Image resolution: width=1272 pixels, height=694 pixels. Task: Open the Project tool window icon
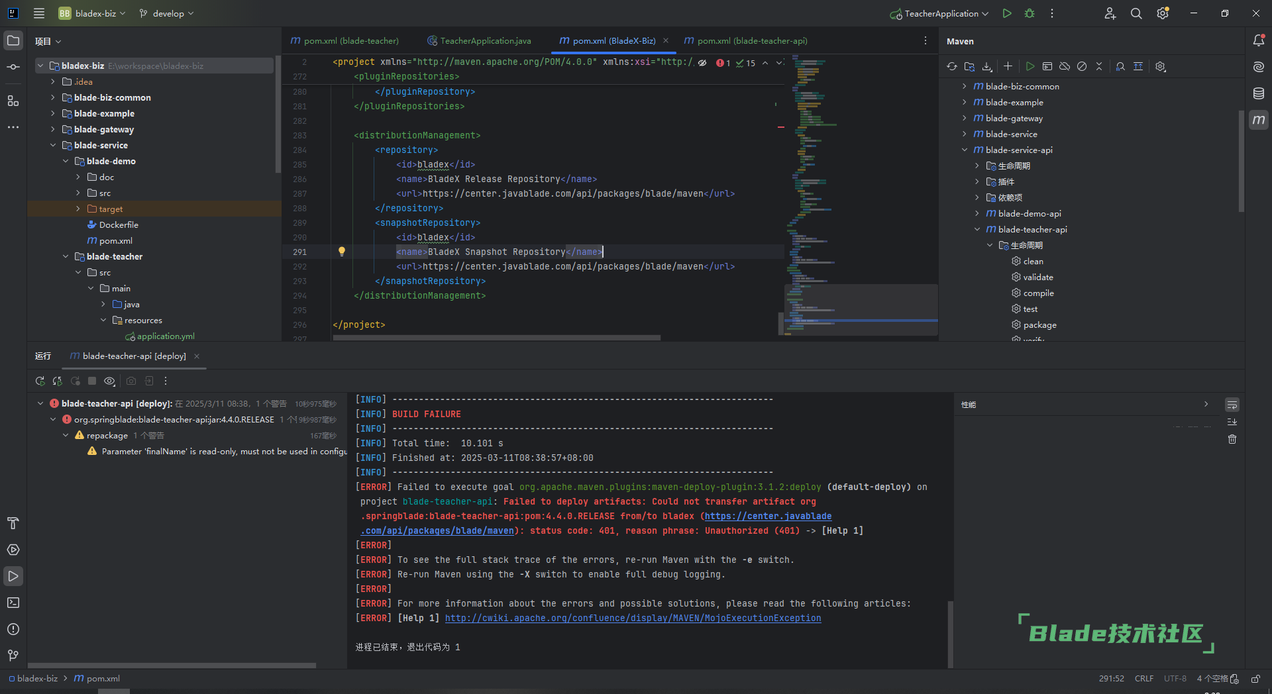point(13,41)
